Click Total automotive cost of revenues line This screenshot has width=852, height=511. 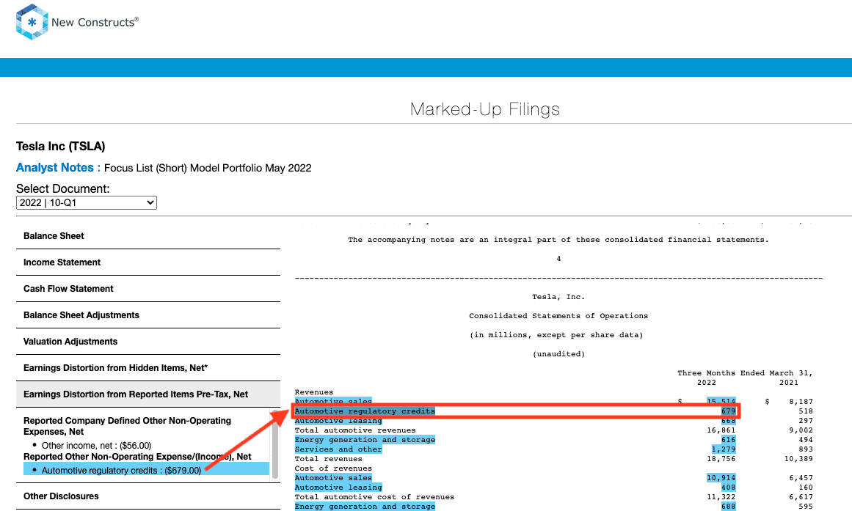pos(374,497)
